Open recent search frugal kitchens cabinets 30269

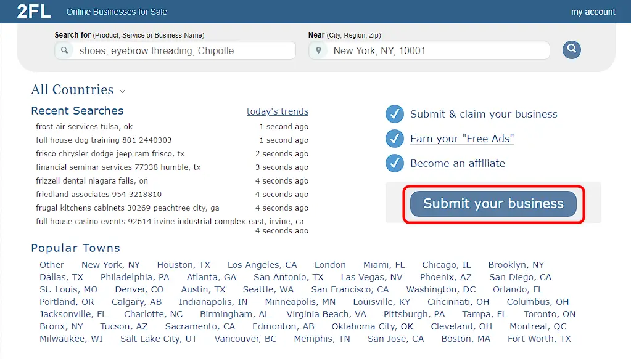coord(127,208)
